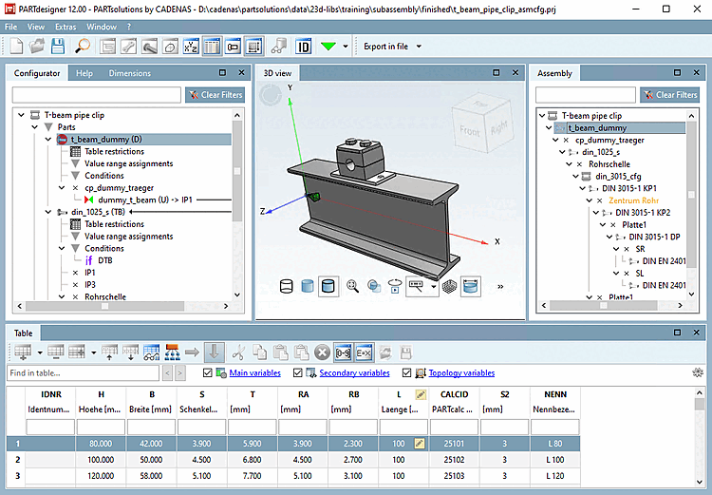
Task: Click the settings gear at table's right edge
Action: 699,373
